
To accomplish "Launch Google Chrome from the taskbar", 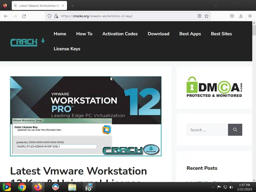I will [x=22, y=187].
